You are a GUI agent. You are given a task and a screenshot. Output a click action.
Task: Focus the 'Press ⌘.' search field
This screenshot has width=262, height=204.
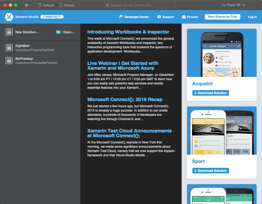pos(239,5)
